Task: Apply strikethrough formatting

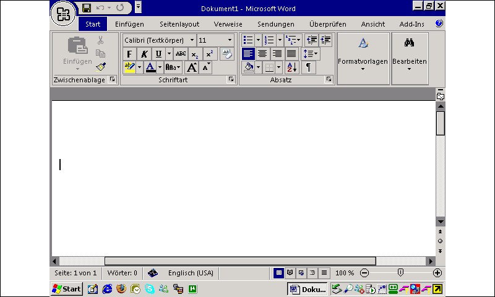Action: [x=181, y=54]
